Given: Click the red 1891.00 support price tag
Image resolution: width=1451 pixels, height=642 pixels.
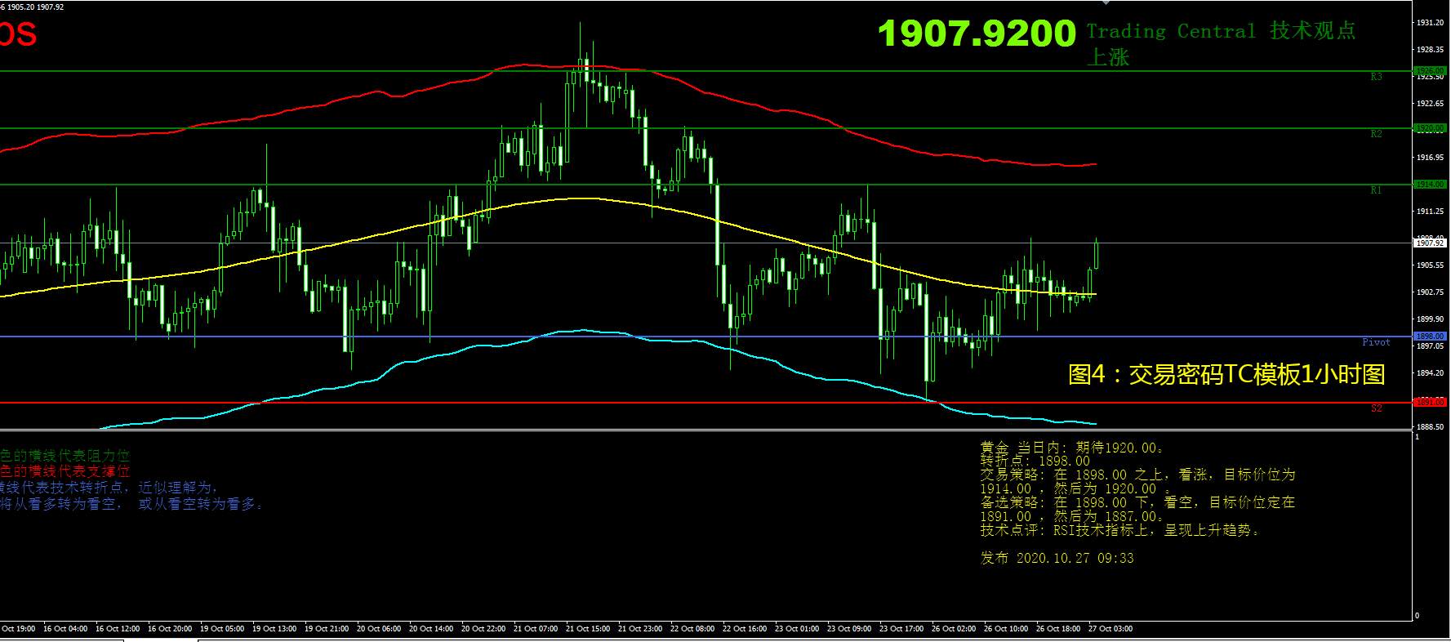Looking at the screenshot, I should pos(1430,403).
